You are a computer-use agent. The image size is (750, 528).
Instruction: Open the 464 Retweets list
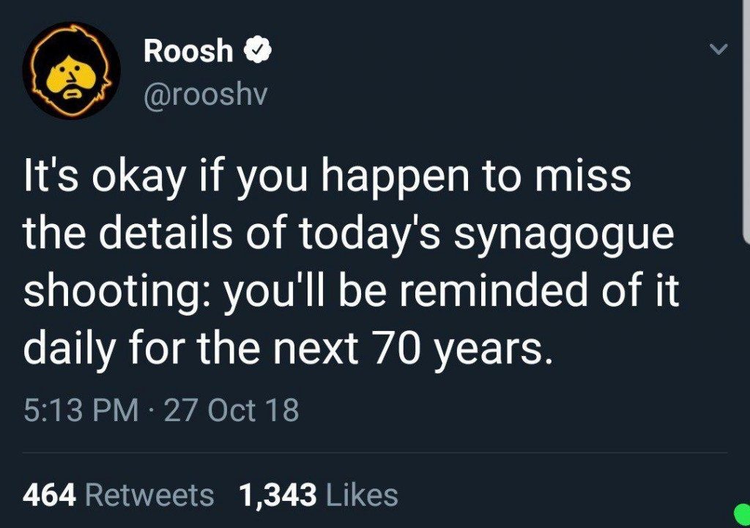tap(119, 496)
